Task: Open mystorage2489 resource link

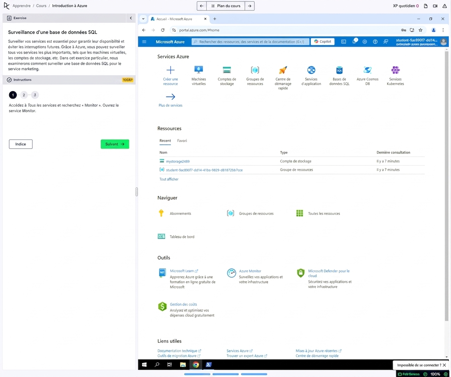Action: pyautogui.click(x=178, y=161)
